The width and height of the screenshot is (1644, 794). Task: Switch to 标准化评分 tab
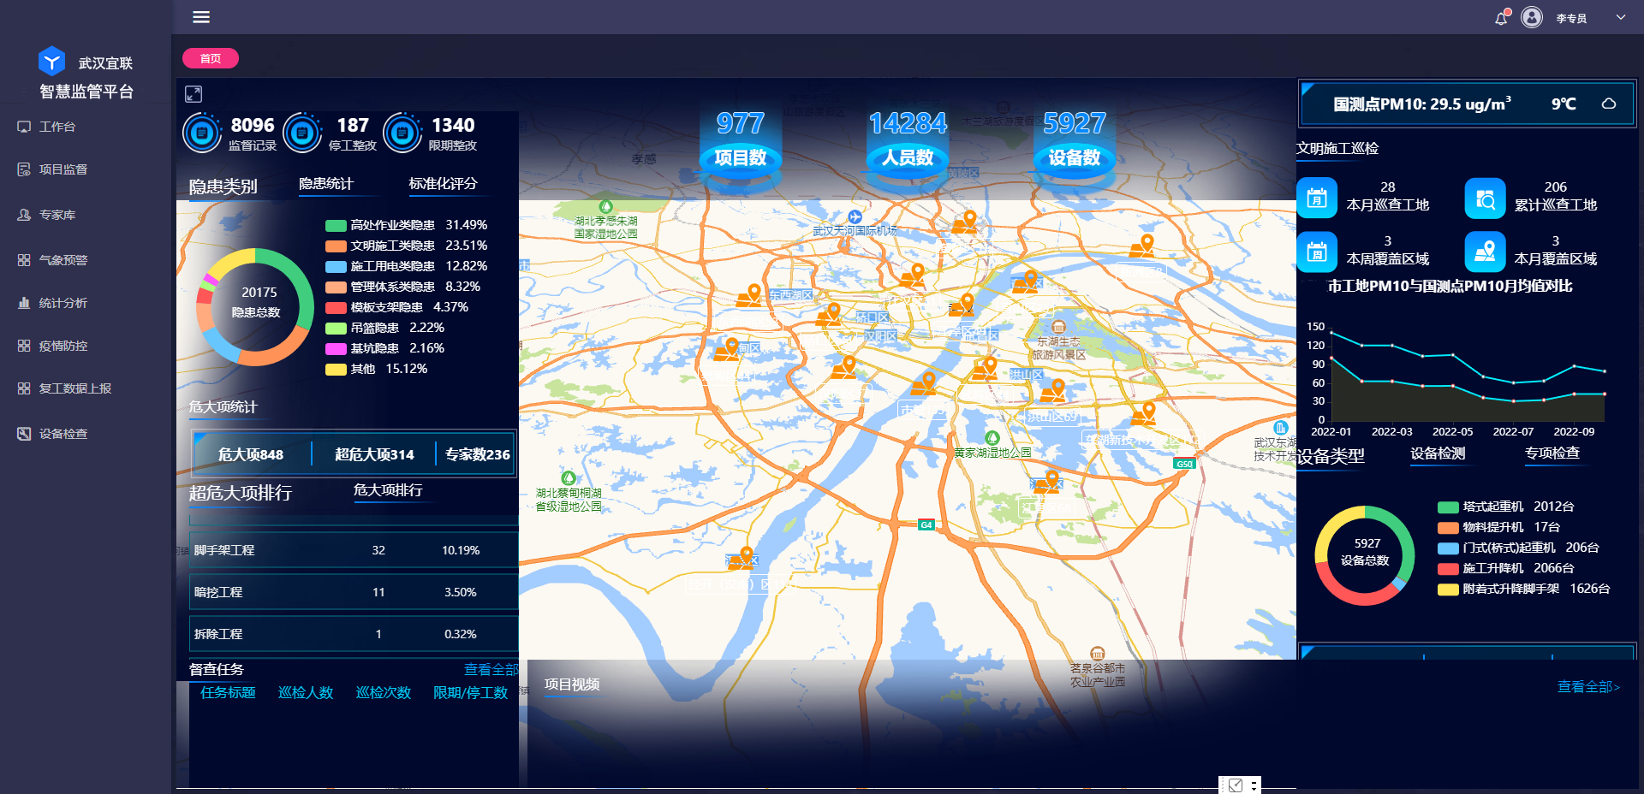tap(443, 183)
